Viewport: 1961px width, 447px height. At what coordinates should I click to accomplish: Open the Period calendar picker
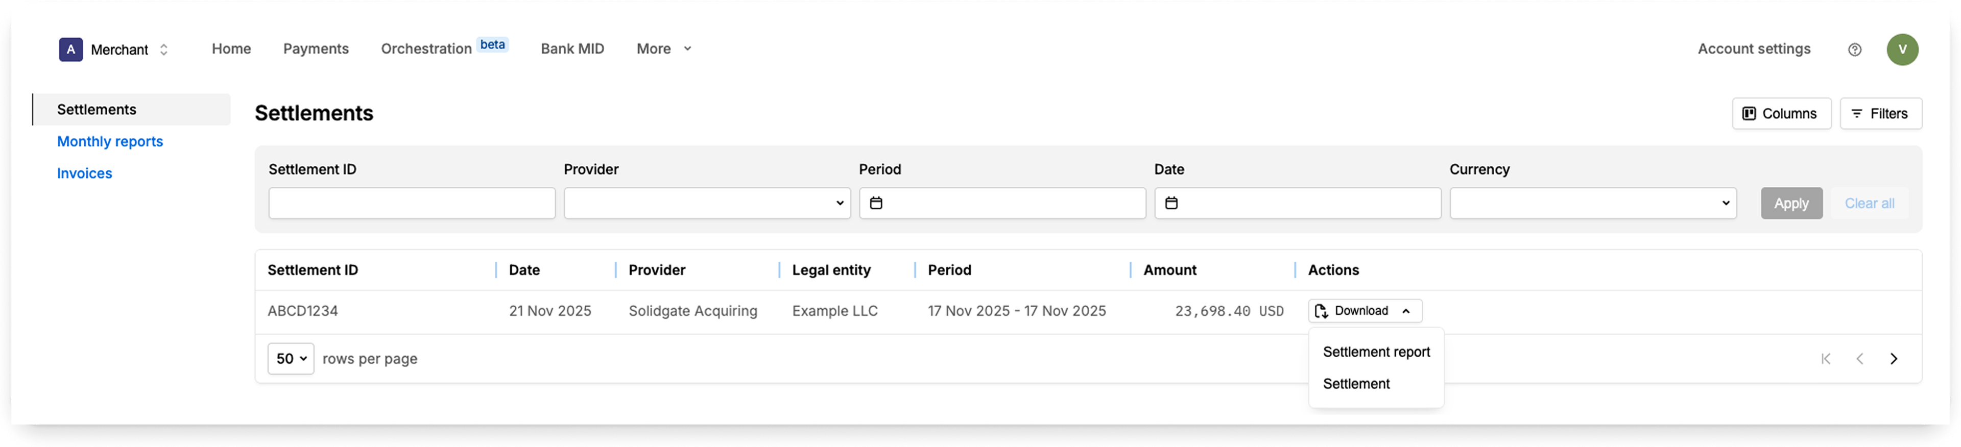coord(877,203)
